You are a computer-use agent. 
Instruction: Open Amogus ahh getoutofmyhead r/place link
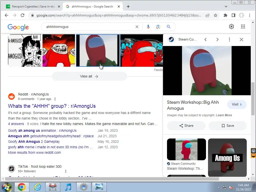pyautogui.click(x=51, y=136)
